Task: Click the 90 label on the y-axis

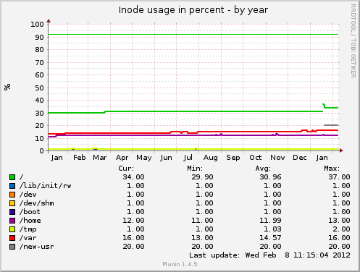Action: pos(39,37)
